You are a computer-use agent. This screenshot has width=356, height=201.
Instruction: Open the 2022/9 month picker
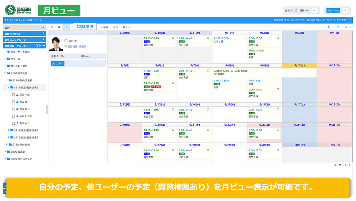85,26
